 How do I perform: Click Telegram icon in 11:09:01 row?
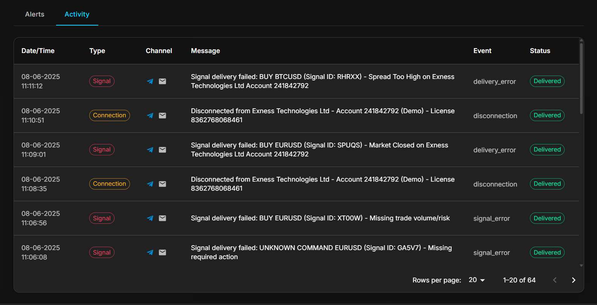pos(150,150)
